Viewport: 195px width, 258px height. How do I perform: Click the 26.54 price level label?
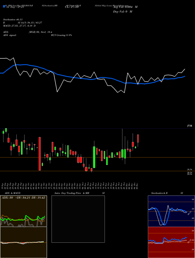pyautogui.click(x=190, y=169)
